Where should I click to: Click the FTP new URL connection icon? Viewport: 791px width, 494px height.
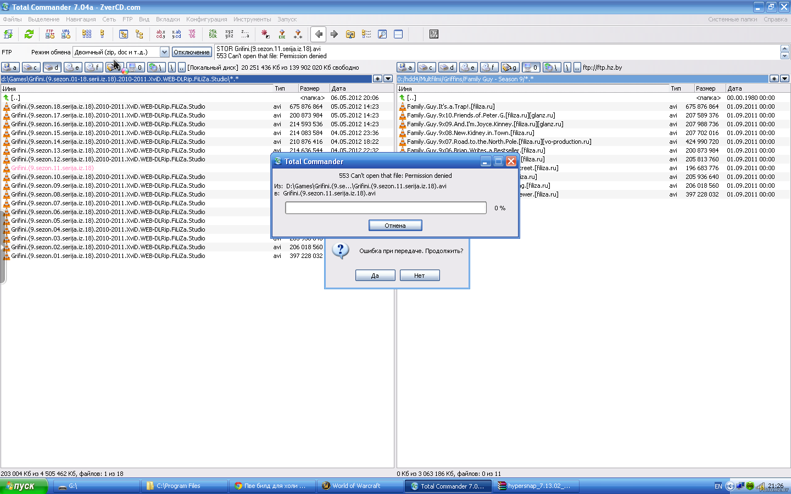[x=66, y=34]
